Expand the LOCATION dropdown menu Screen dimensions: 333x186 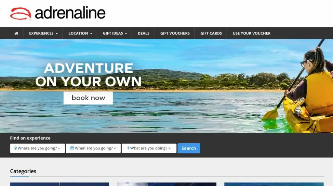[80, 33]
